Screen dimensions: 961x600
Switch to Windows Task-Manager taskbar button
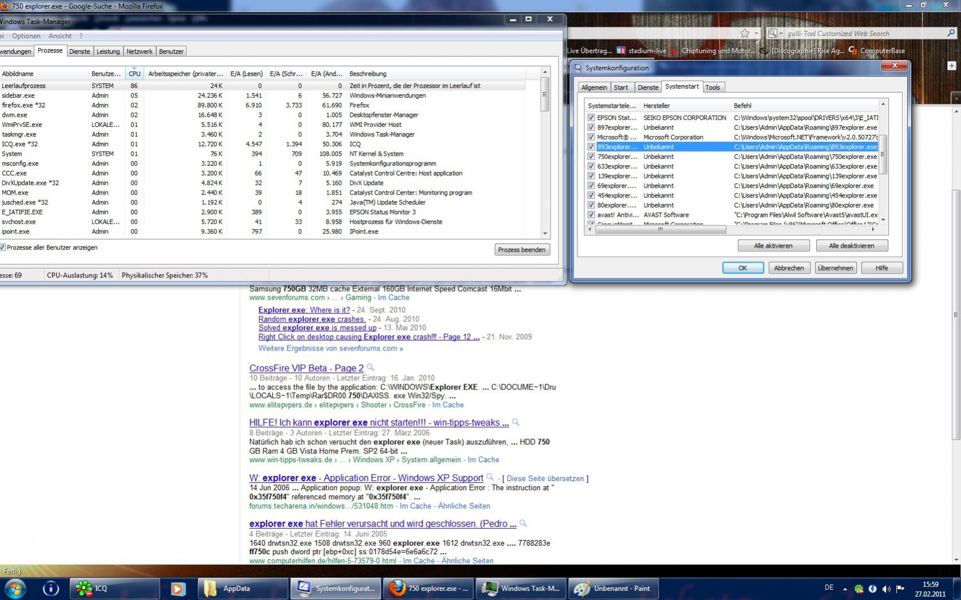coord(521,588)
